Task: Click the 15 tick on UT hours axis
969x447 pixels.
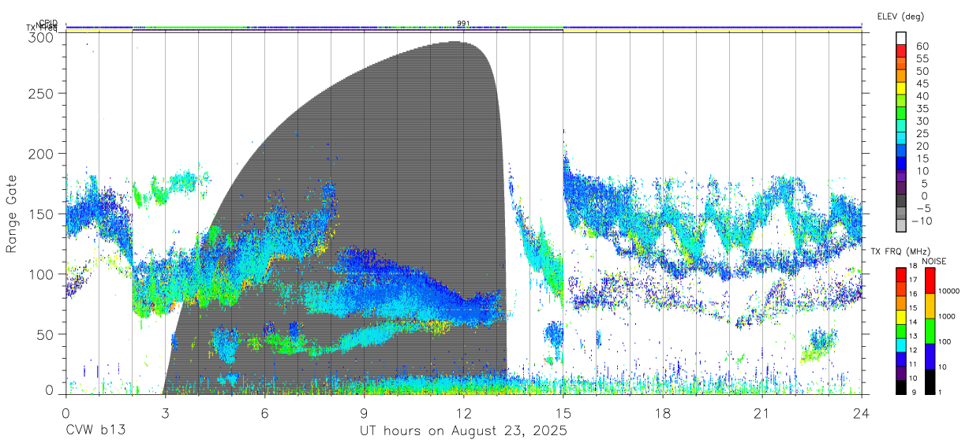Action: click(x=563, y=412)
